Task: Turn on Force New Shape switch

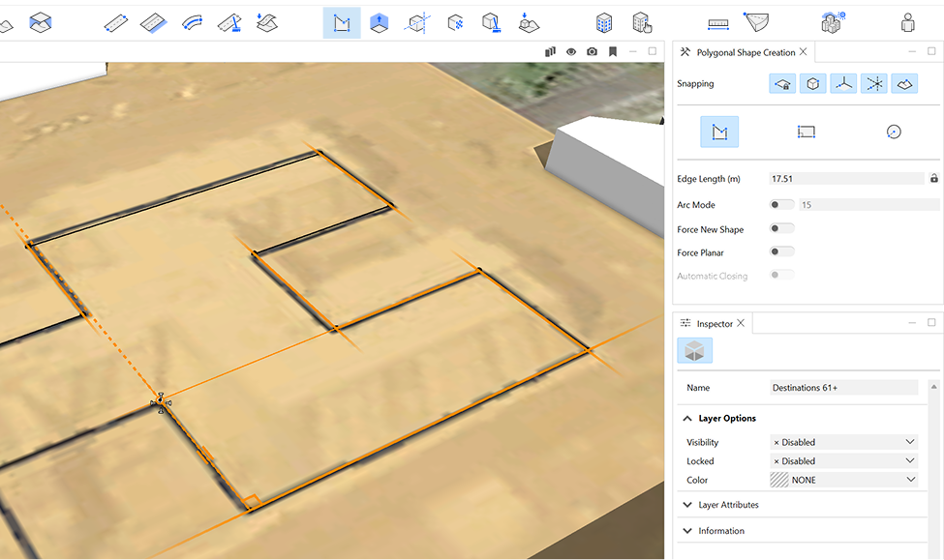Action: pyautogui.click(x=781, y=229)
